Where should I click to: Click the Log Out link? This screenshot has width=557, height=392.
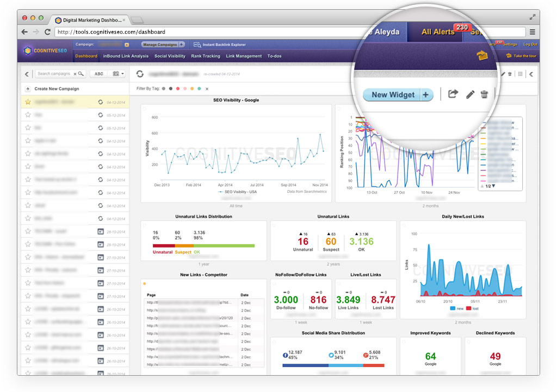(530, 45)
